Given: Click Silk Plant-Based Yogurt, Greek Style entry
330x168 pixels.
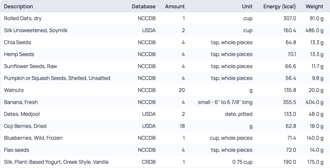Looking at the screenshot, I should [x=56, y=162].
